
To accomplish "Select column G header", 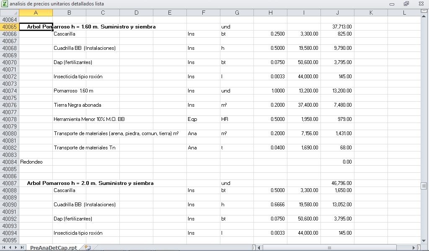I will click(237, 13).
